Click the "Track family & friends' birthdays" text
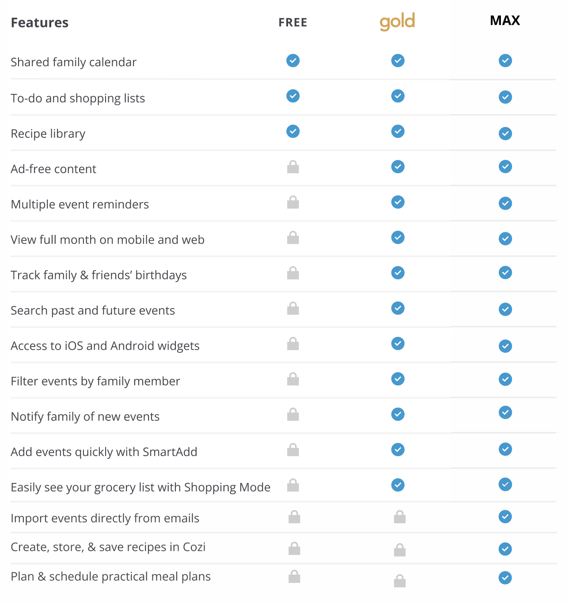The width and height of the screenshot is (569, 604). 99,275
